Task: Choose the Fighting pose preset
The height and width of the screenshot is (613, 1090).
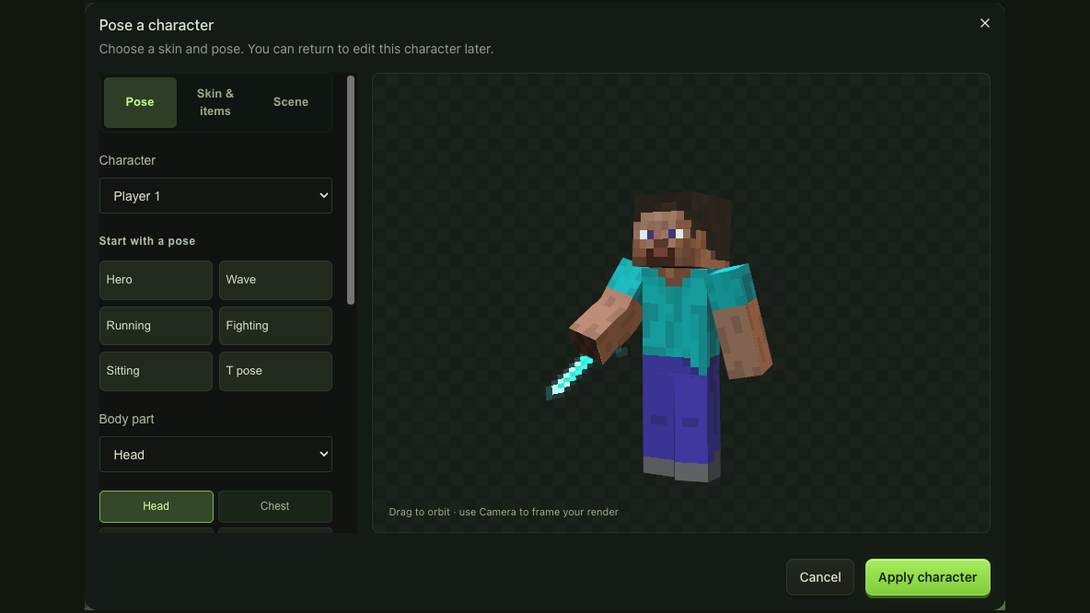Action: 275,326
